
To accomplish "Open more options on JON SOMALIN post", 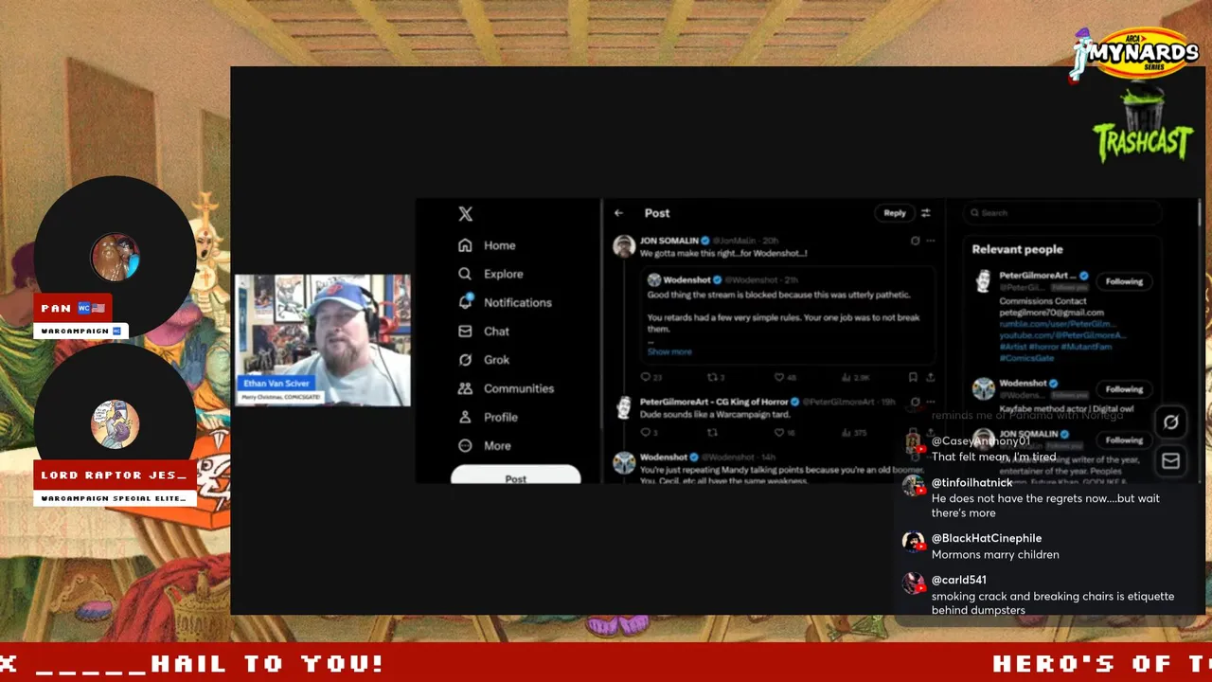I will 931,241.
